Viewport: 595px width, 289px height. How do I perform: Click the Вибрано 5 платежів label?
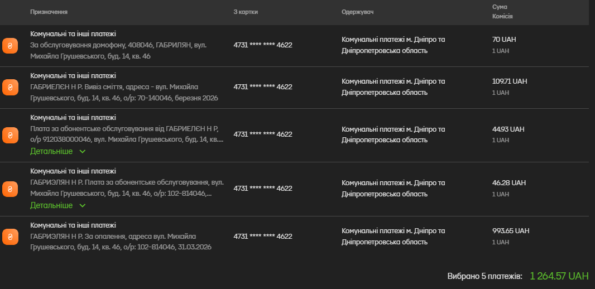484,276
